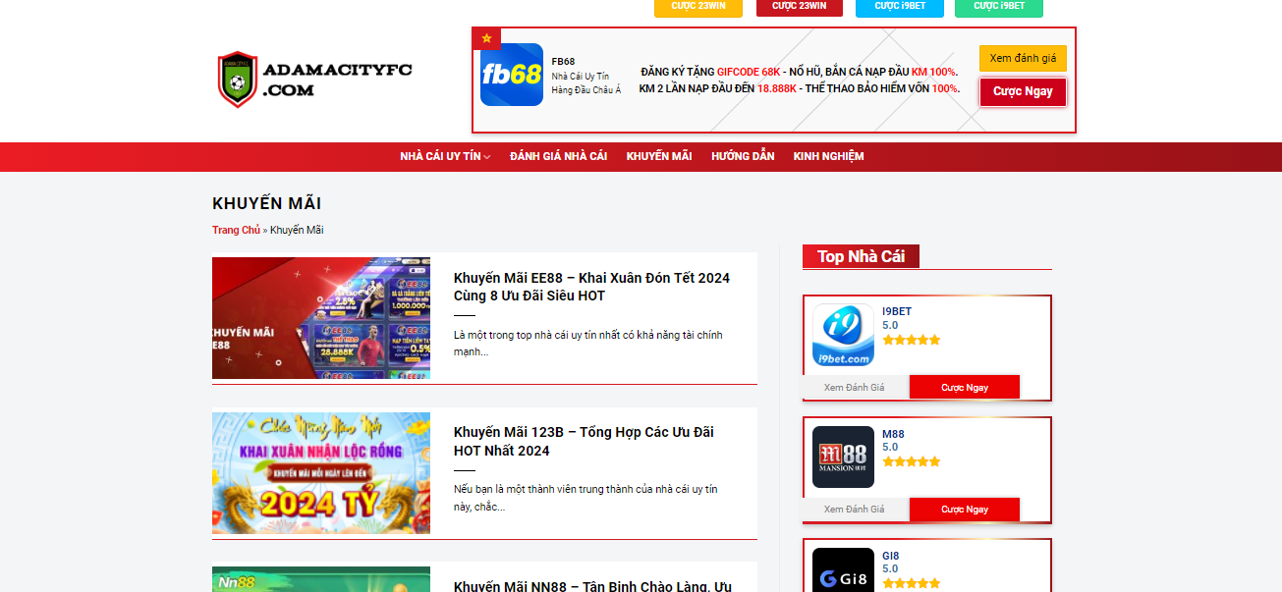Click the yellow Cược 23WIN button
Viewport: 1282px width, 592px height.
[x=698, y=7]
